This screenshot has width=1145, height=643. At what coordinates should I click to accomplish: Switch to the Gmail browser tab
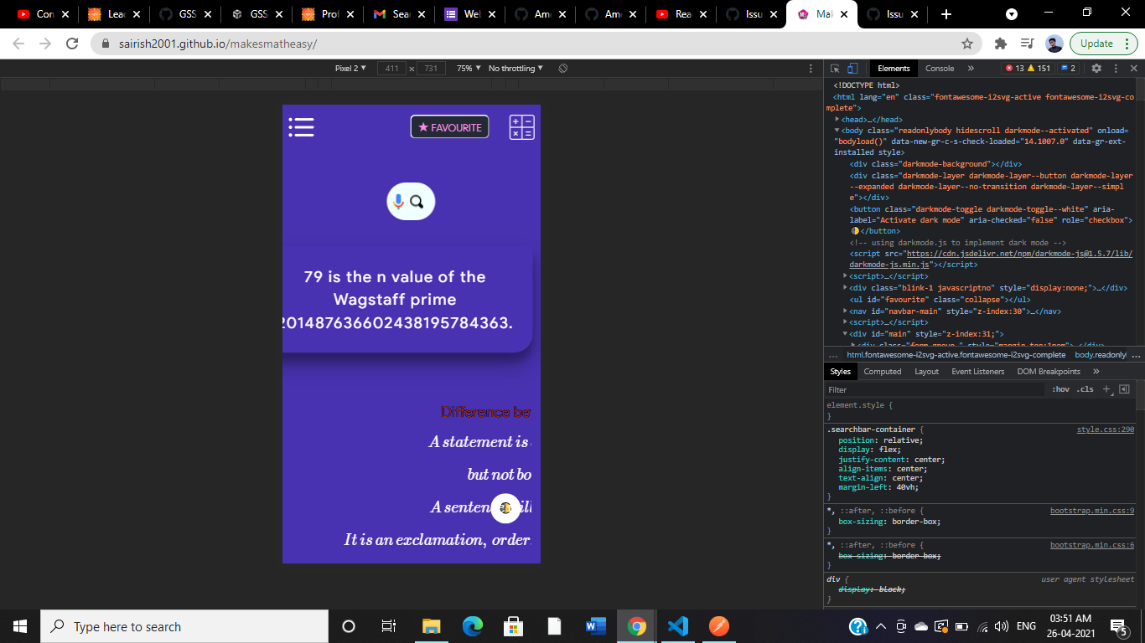coord(399,14)
